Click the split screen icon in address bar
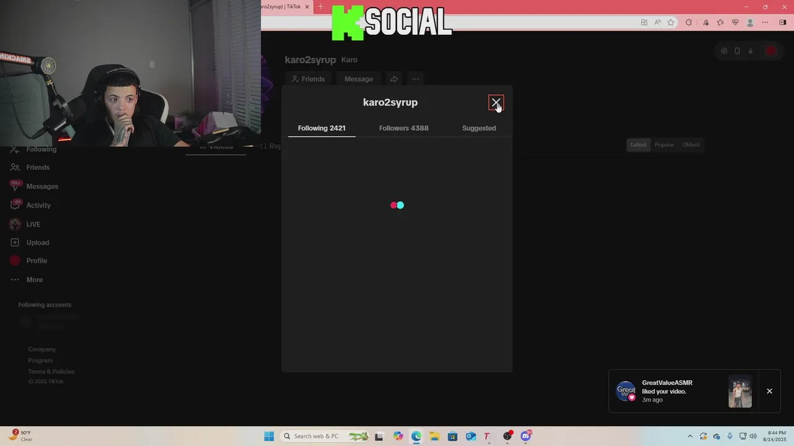Screen dimensions: 794x446 click(x=644, y=22)
